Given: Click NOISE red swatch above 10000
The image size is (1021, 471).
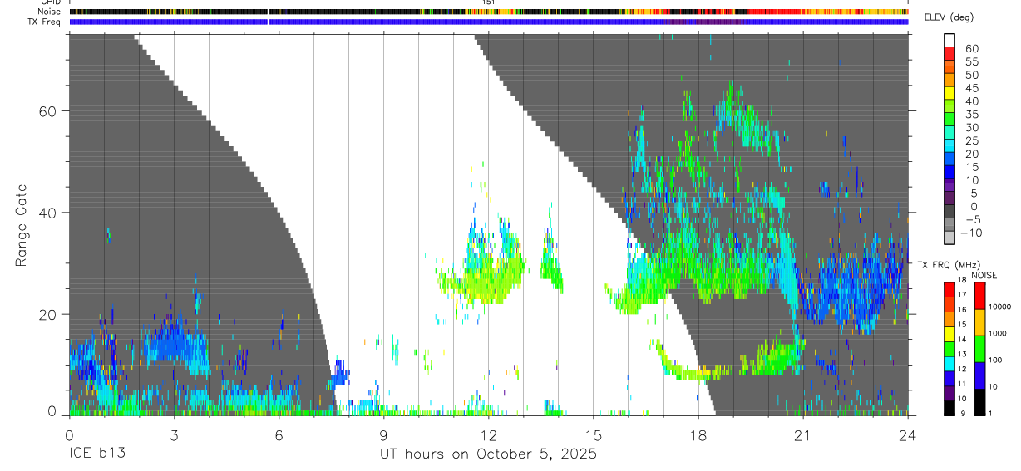Looking at the screenshot, I should point(979,295).
